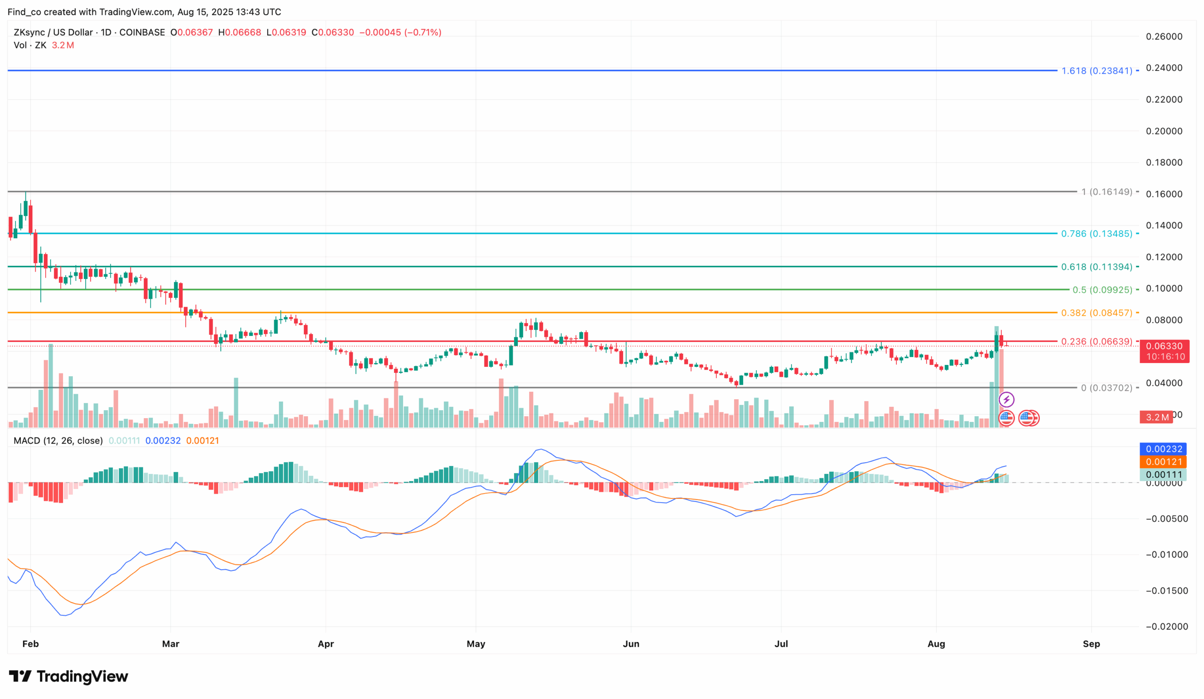This screenshot has width=1204, height=699.
Task: Click the orange 0.00121 tag on MACD axis
Action: (x=1164, y=462)
